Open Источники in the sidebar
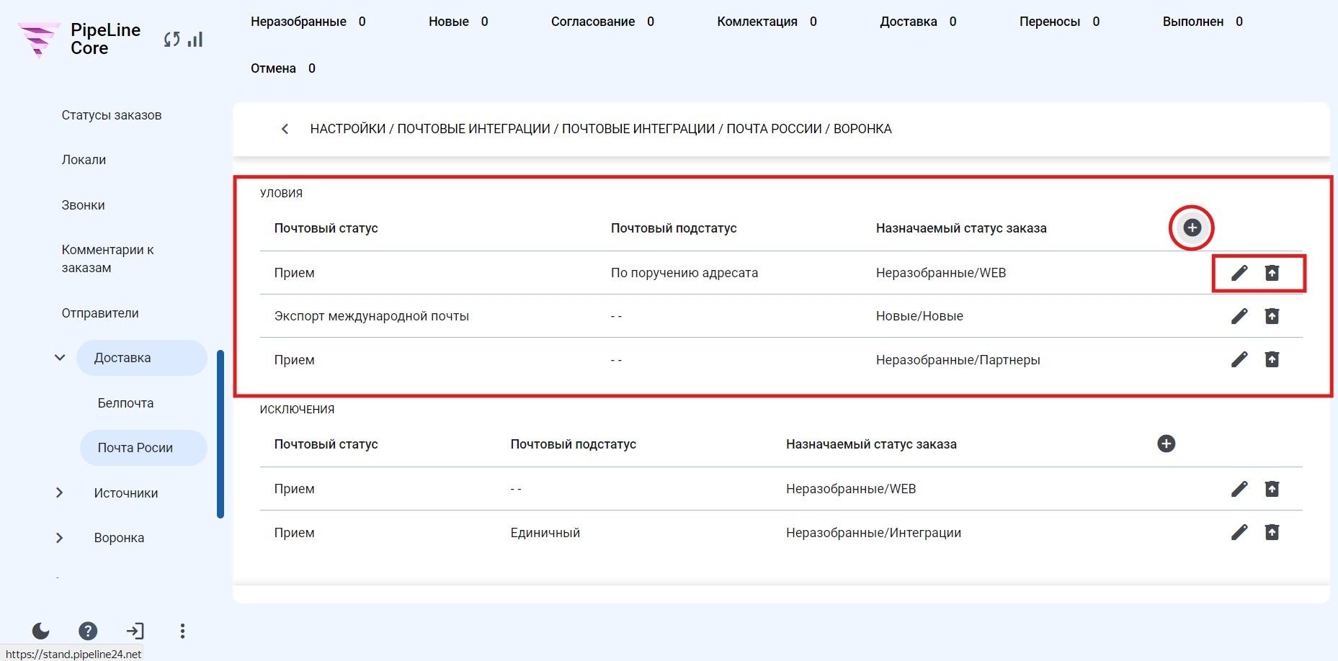The height and width of the screenshot is (661, 1338). tap(126, 493)
